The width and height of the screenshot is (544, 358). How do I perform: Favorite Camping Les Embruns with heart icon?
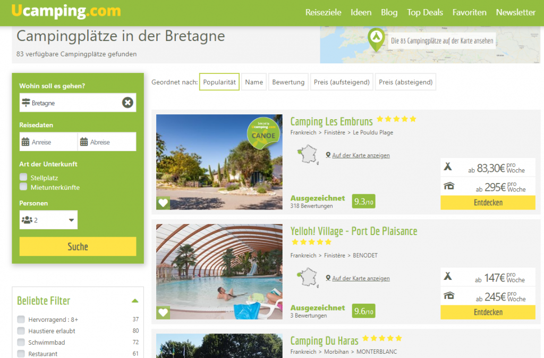[163, 203]
